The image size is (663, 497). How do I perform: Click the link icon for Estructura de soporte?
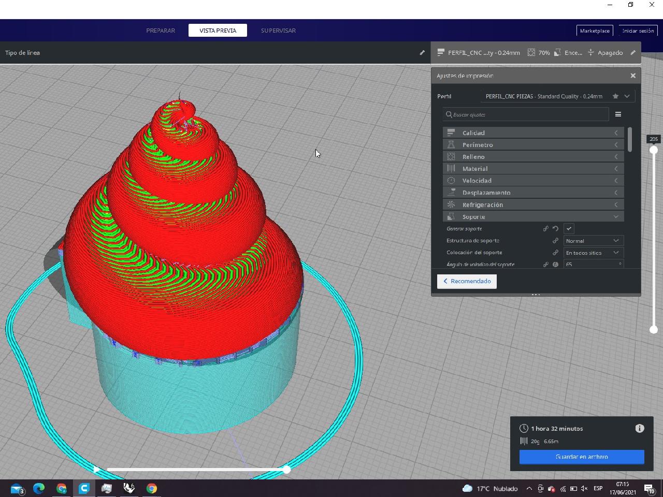pyautogui.click(x=555, y=241)
